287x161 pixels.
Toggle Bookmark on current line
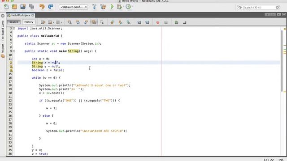pyautogui.click(x=129, y=22)
